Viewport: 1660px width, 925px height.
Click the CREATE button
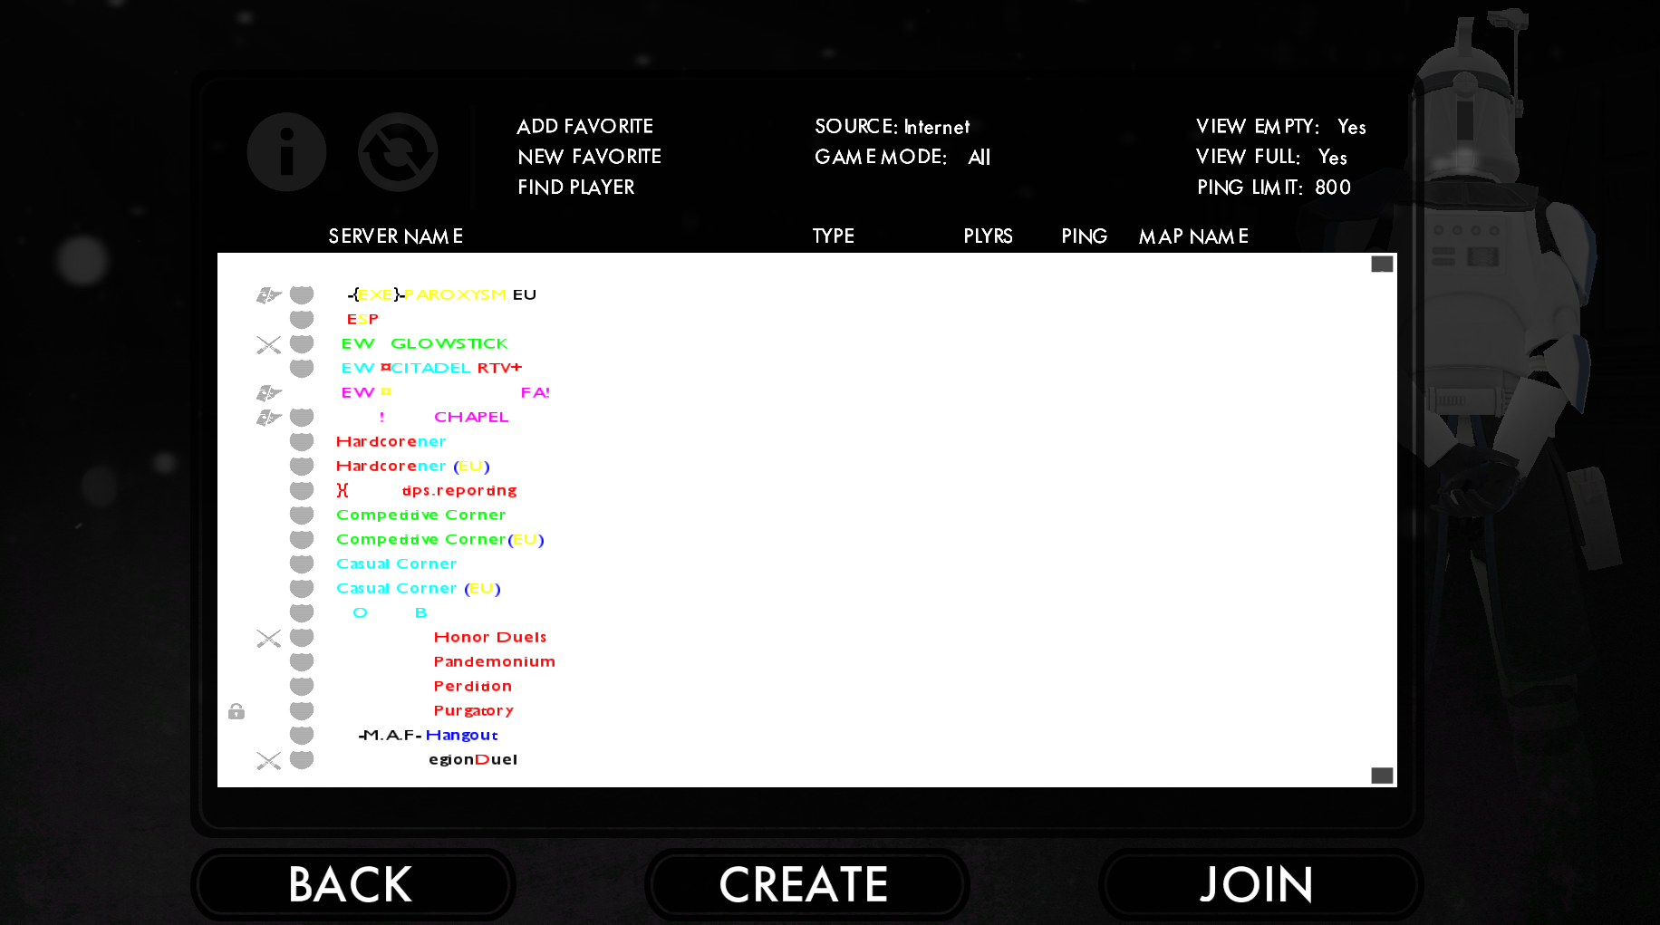tap(804, 884)
